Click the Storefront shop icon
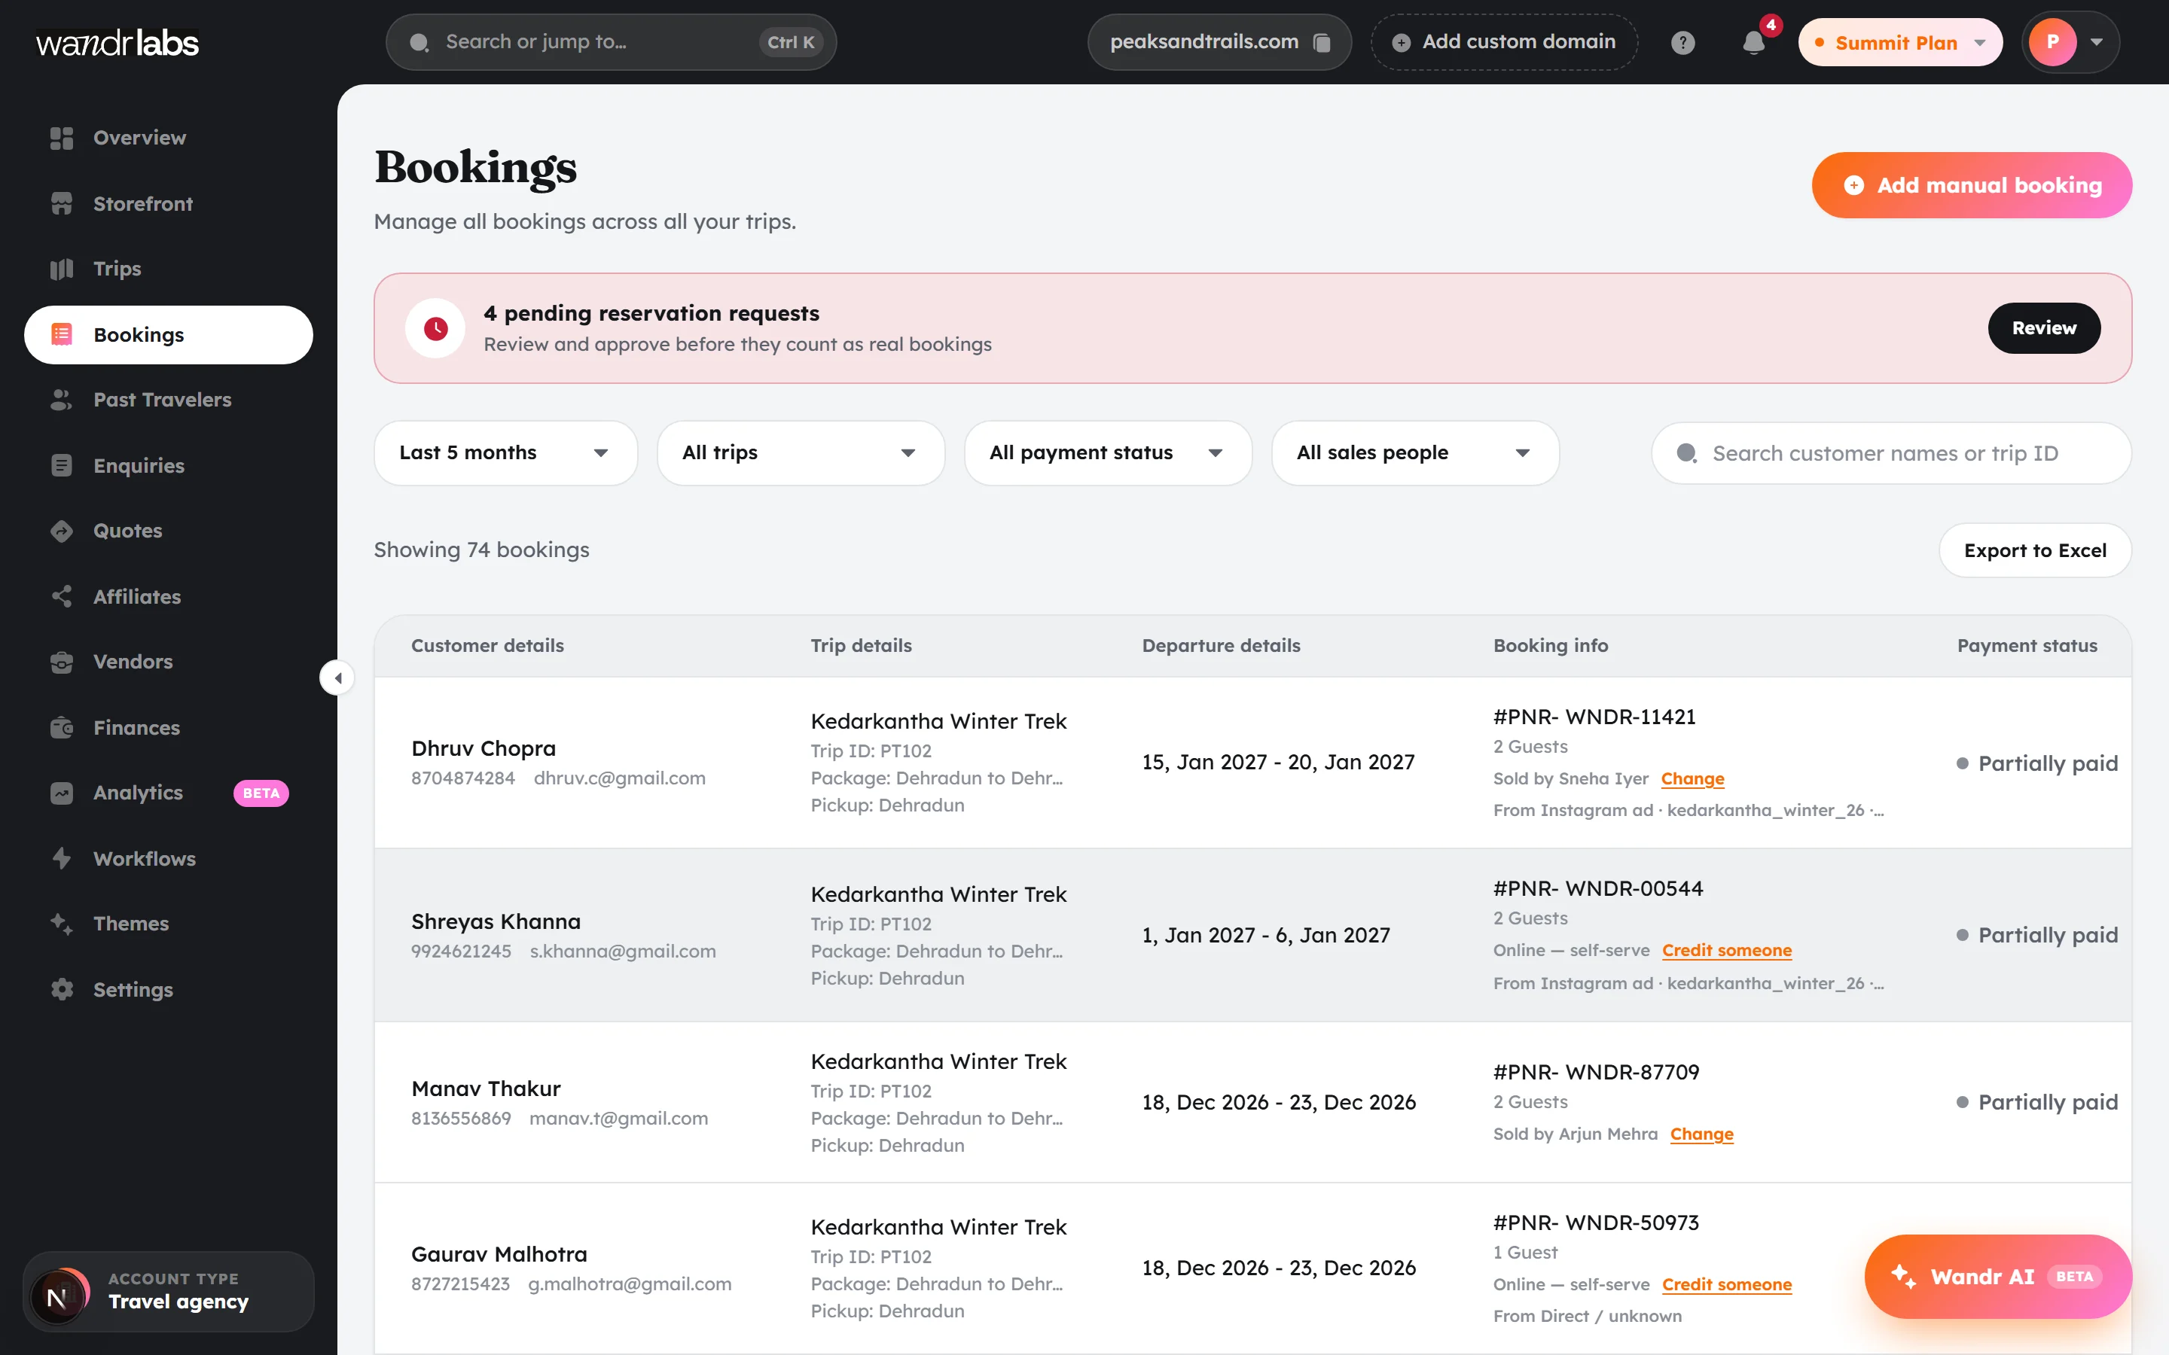2169x1355 pixels. click(x=61, y=203)
